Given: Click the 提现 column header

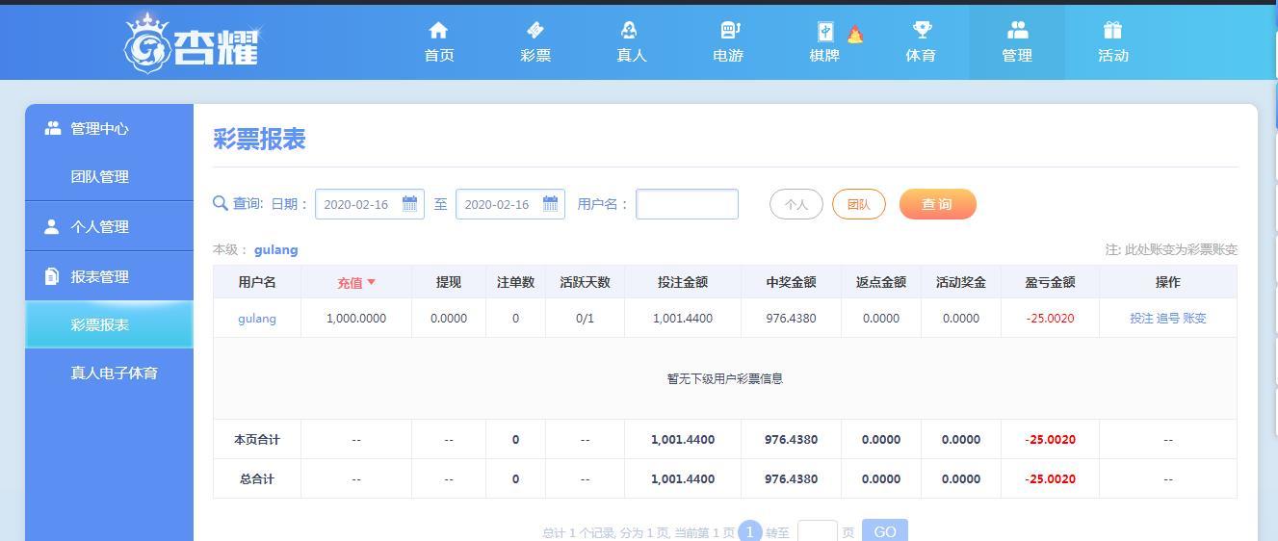Looking at the screenshot, I should [x=449, y=282].
